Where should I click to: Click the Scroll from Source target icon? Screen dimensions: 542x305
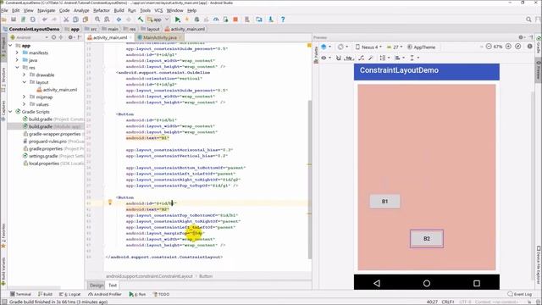pos(53,37)
